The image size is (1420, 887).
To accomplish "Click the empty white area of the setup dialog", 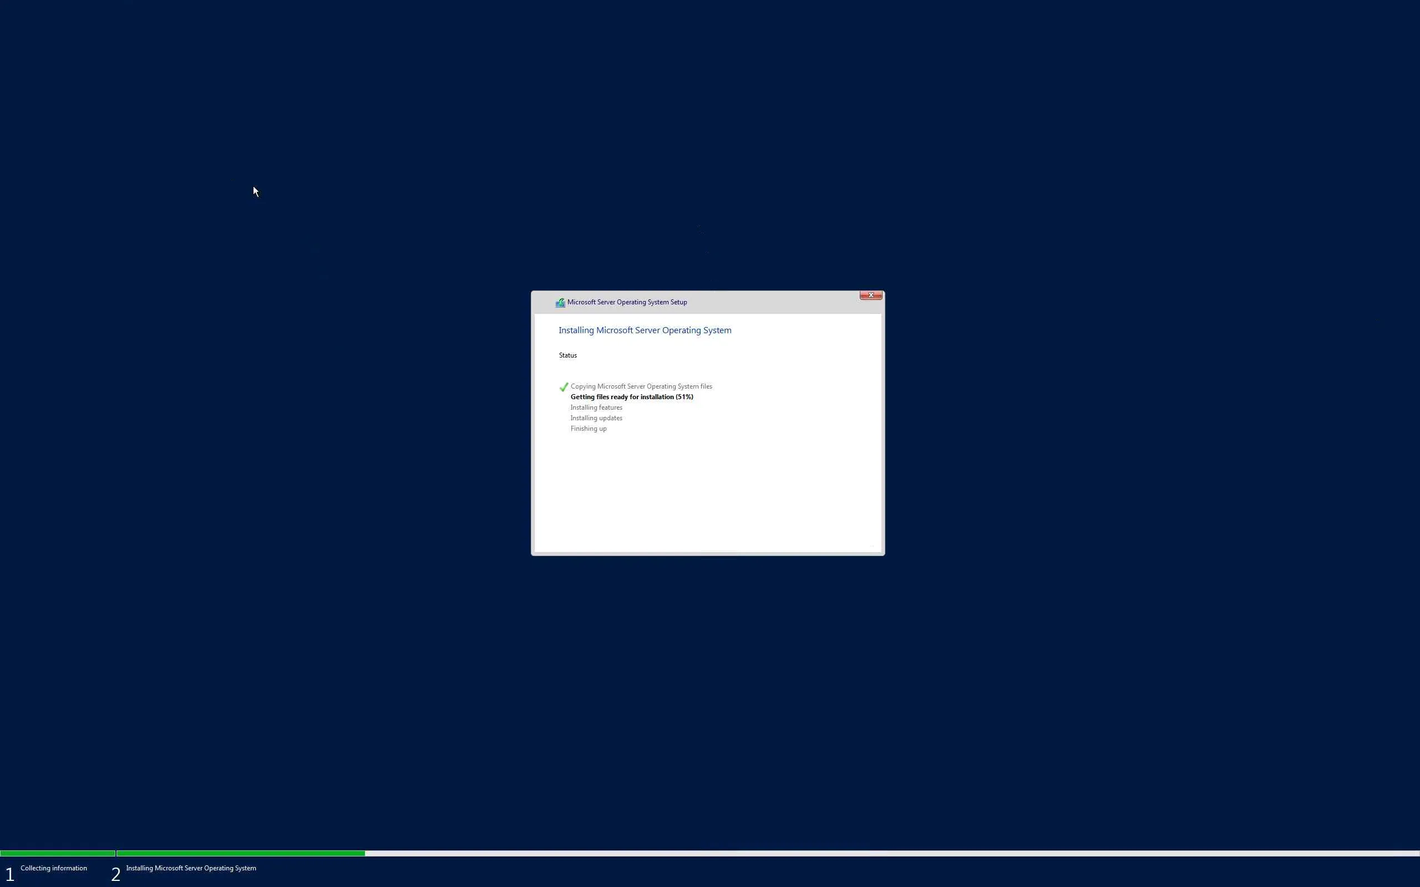I will 707,493.
